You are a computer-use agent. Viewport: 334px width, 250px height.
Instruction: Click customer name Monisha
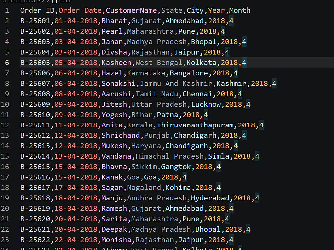116,240
